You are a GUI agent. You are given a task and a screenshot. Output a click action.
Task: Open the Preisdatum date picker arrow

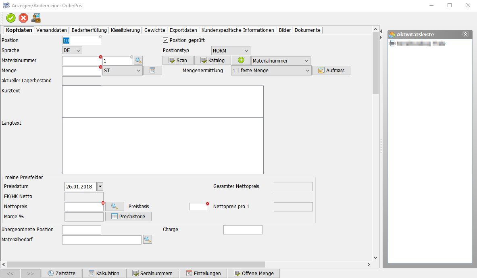click(x=100, y=186)
